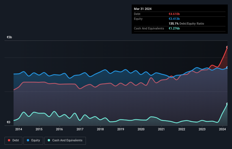Click the 2021 x-axis label
This screenshot has width=232, height=149.
tap(161, 129)
